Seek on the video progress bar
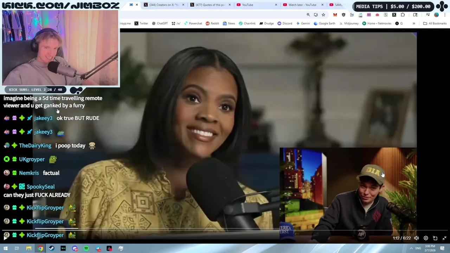This screenshot has width=450, height=253. pyautogui.click(x=225, y=231)
